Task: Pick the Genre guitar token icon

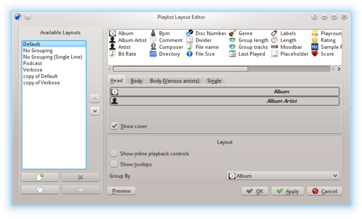Action: tap(232, 33)
